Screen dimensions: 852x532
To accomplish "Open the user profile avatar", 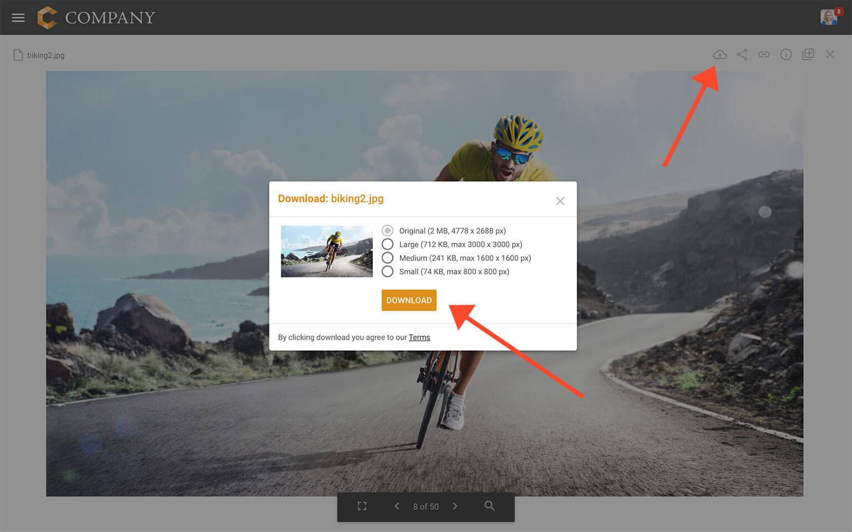I will point(829,17).
